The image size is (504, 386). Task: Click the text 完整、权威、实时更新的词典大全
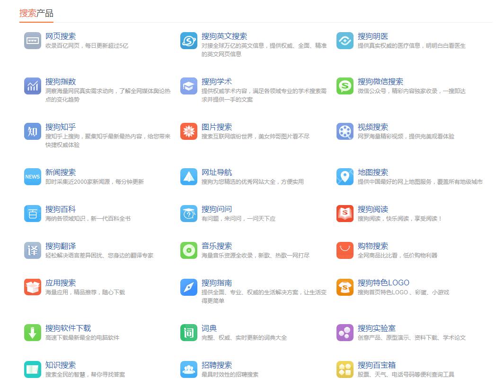(x=244, y=337)
